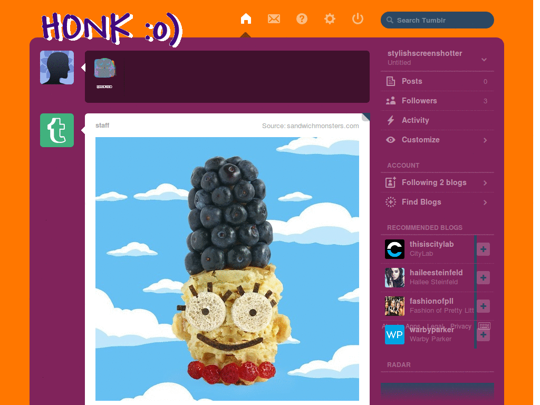Open the sandwichmonsters.com source link
Image resolution: width=540 pixels, height=405 pixels.
323,126
